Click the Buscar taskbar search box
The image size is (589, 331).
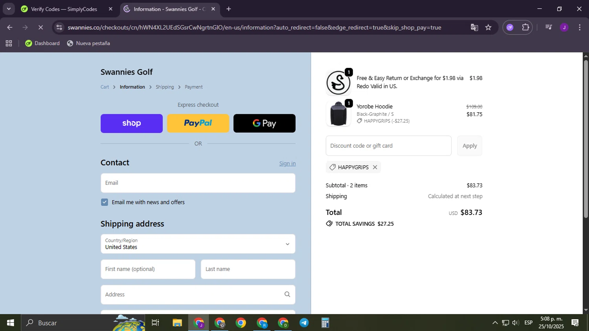(x=83, y=323)
